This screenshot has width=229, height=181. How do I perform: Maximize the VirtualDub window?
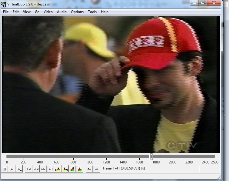click(203, 3)
